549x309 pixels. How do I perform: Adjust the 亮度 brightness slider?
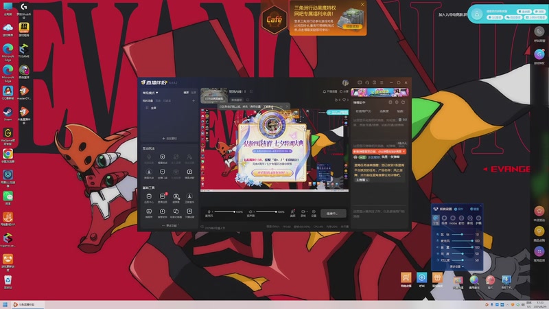pyautogui.click(x=462, y=253)
